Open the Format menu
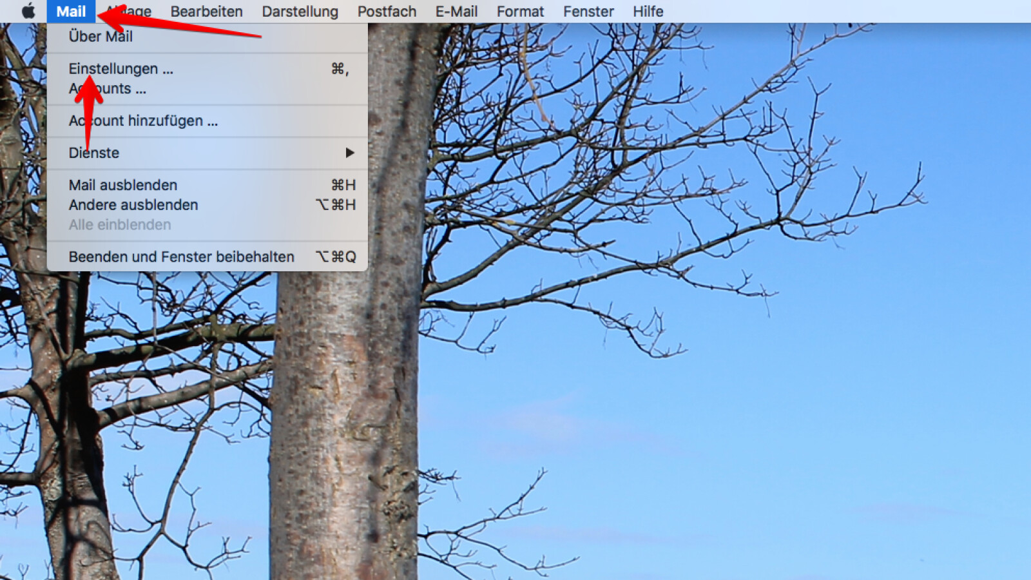Viewport: 1031px width, 580px height. tap(520, 12)
